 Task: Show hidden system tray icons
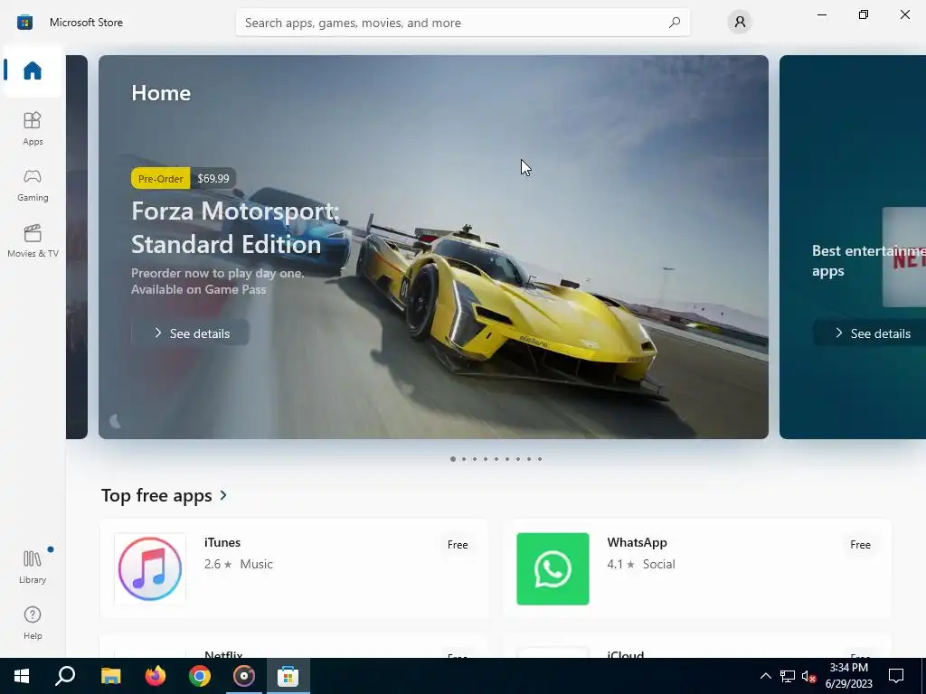pos(765,676)
